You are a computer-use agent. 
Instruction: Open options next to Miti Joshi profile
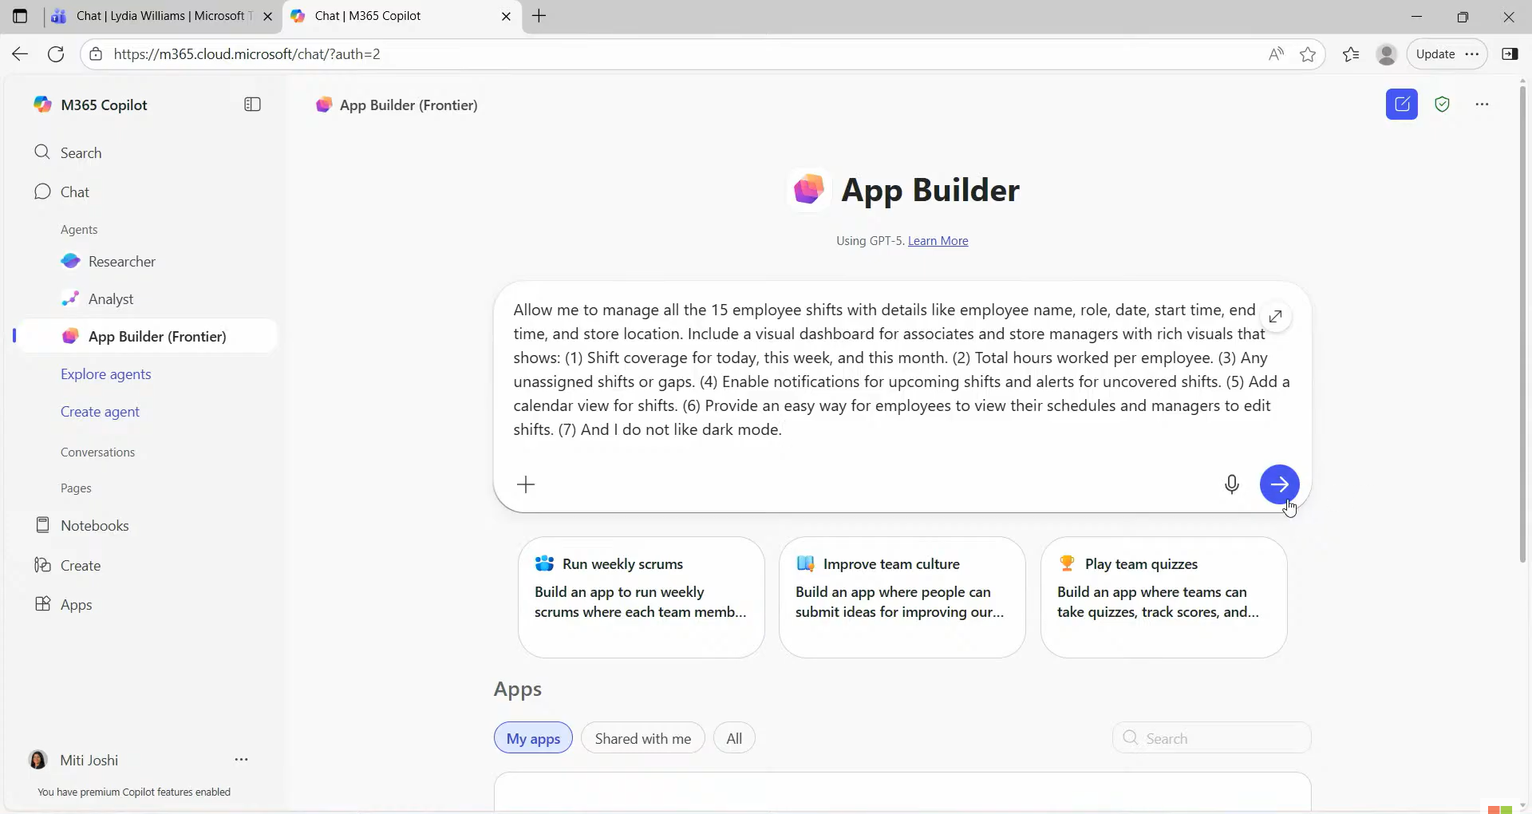(242, 760)
